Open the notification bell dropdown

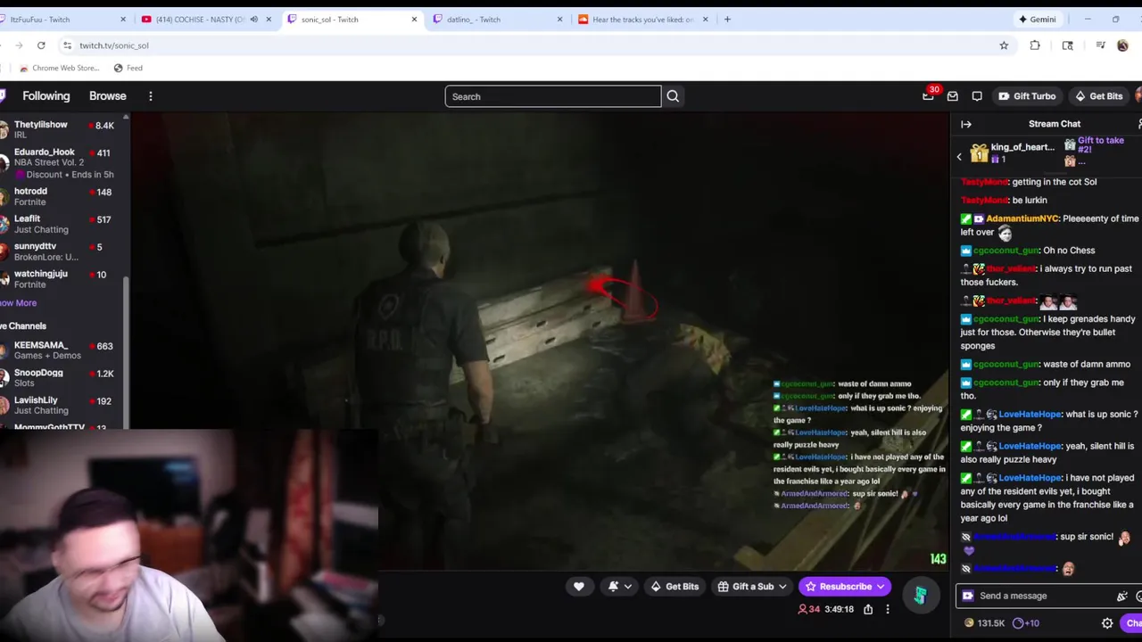click(619, 587)
